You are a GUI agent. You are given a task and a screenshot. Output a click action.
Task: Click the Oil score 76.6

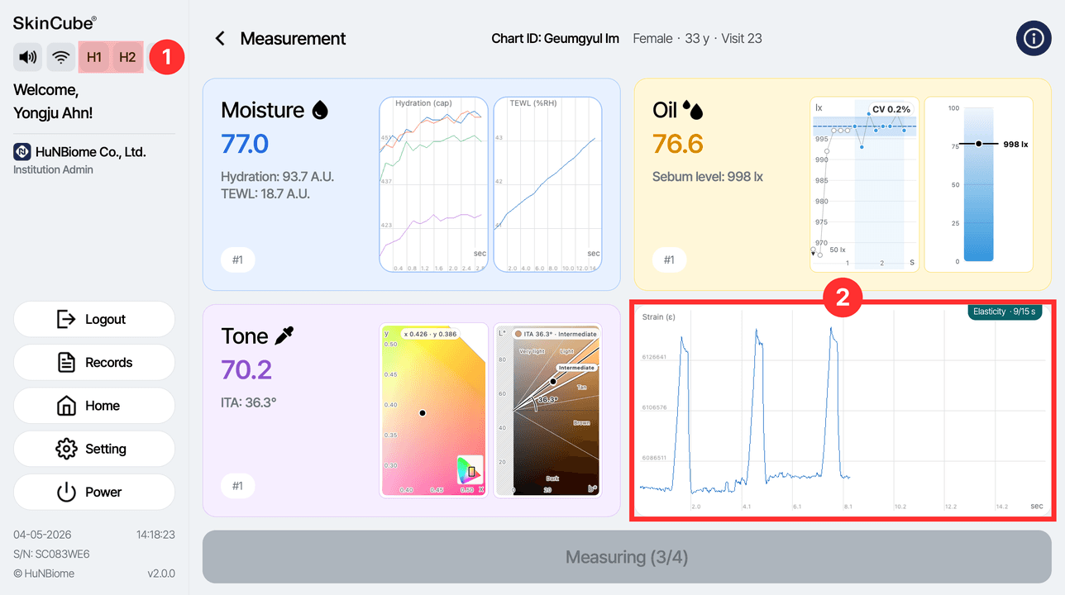(x=677, y=144)
